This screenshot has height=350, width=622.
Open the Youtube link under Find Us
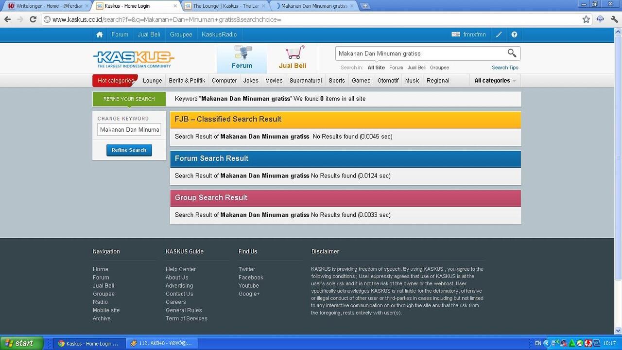click(249, 286)
